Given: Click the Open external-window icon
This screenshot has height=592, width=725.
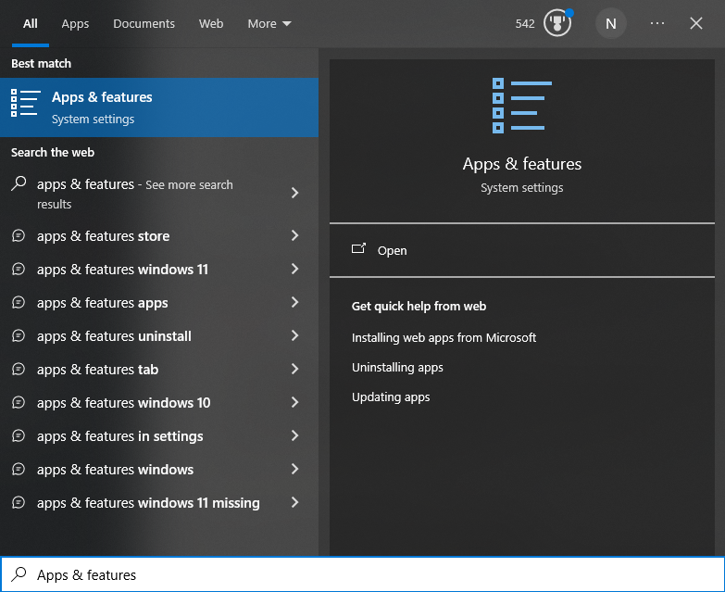Looking at the screenshot, I should [359, 249].
